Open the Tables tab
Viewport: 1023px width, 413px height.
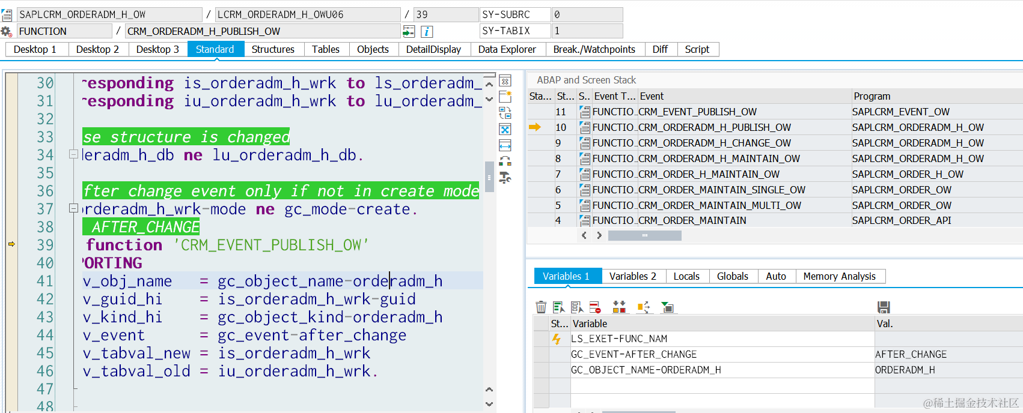[x=326, y=49]
